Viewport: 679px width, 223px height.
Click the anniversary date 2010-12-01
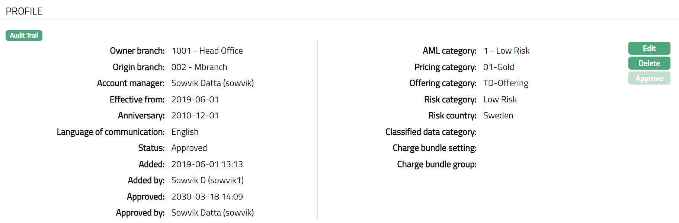pos(195,115)
